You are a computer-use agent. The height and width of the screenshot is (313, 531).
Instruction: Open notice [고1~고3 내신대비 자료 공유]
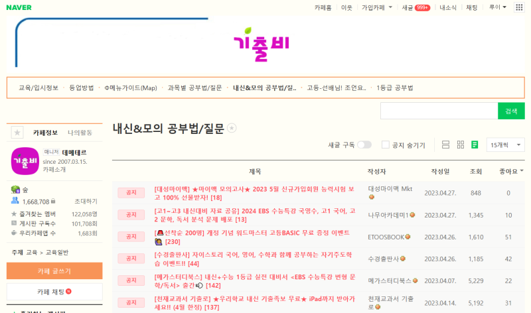[x=255, y=216]
